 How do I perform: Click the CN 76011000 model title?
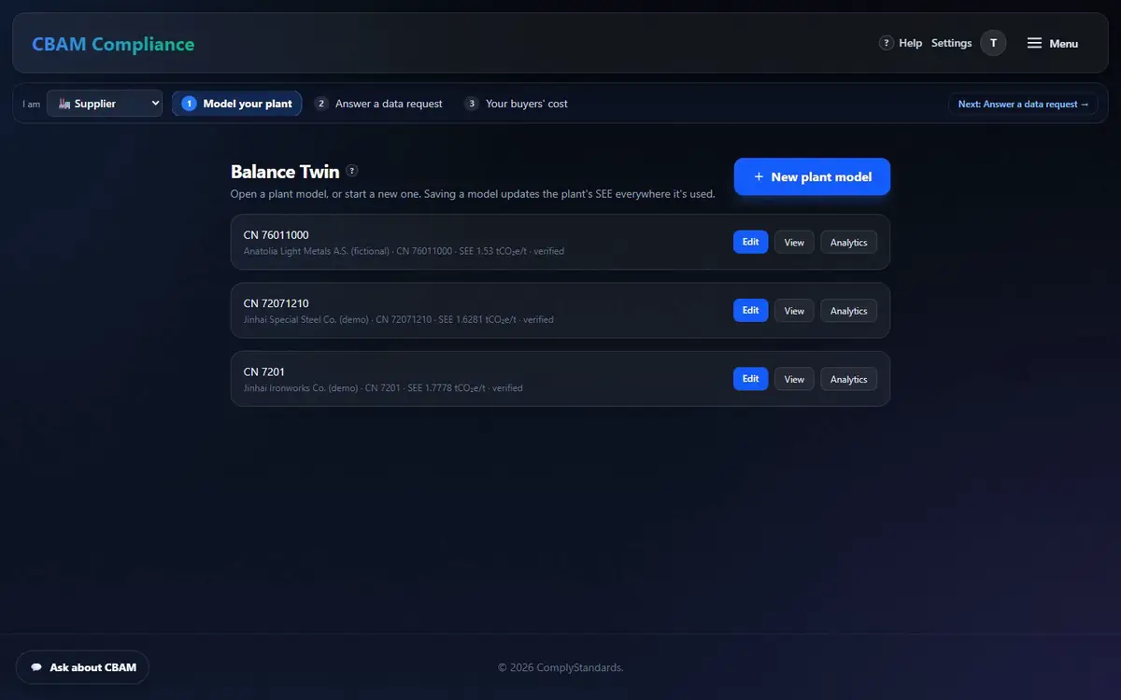tap(276, 235)
